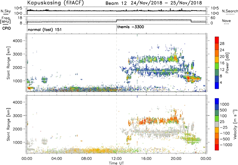
Task: Click the power panel 'Slant Range [km]' label
Action: [8, 63]
